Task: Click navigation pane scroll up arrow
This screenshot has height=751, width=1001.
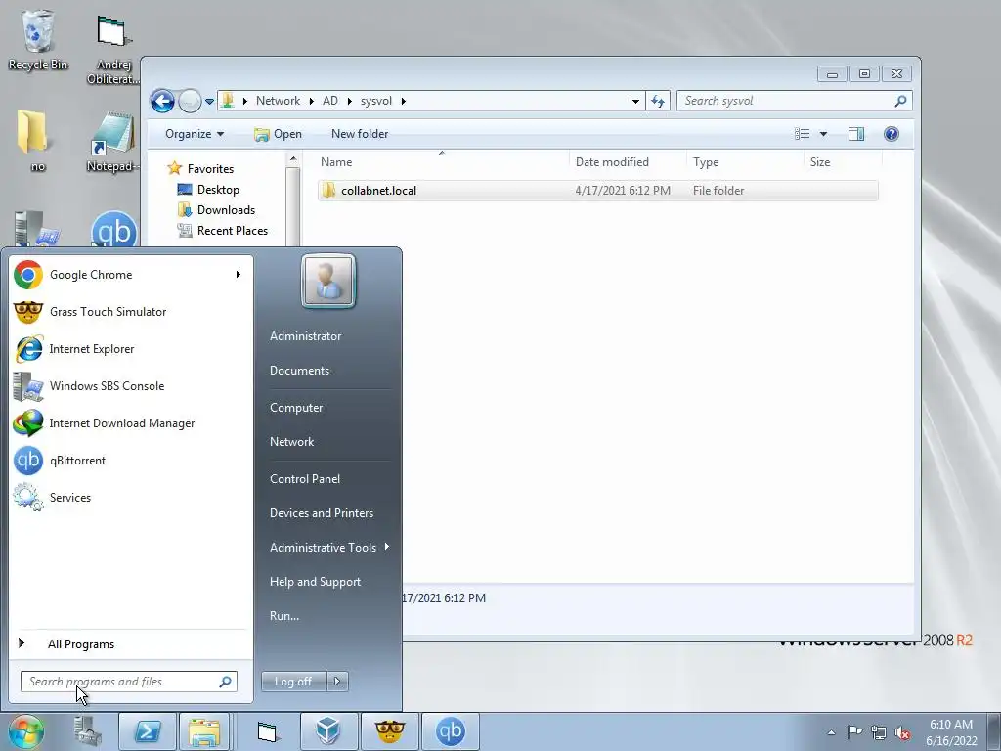Action: pos(293,159)
